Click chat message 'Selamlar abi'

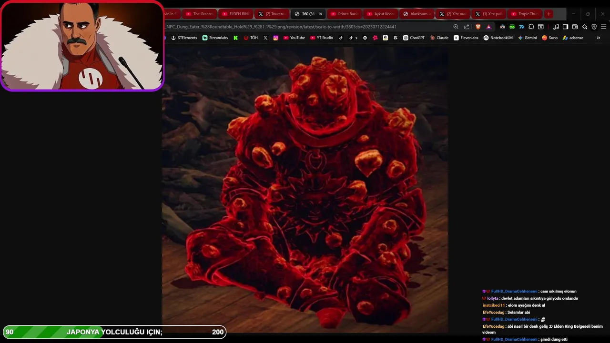[518, 313]
